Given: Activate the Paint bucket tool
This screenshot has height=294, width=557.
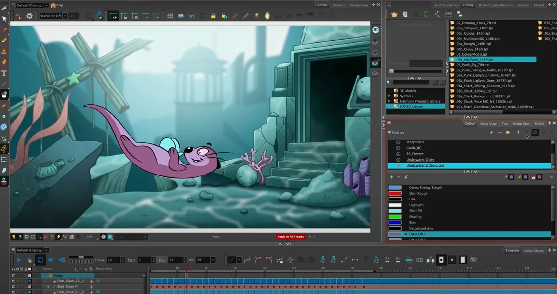Looking at the screenshot, I should pyautogui.click(x=4, y=95).
